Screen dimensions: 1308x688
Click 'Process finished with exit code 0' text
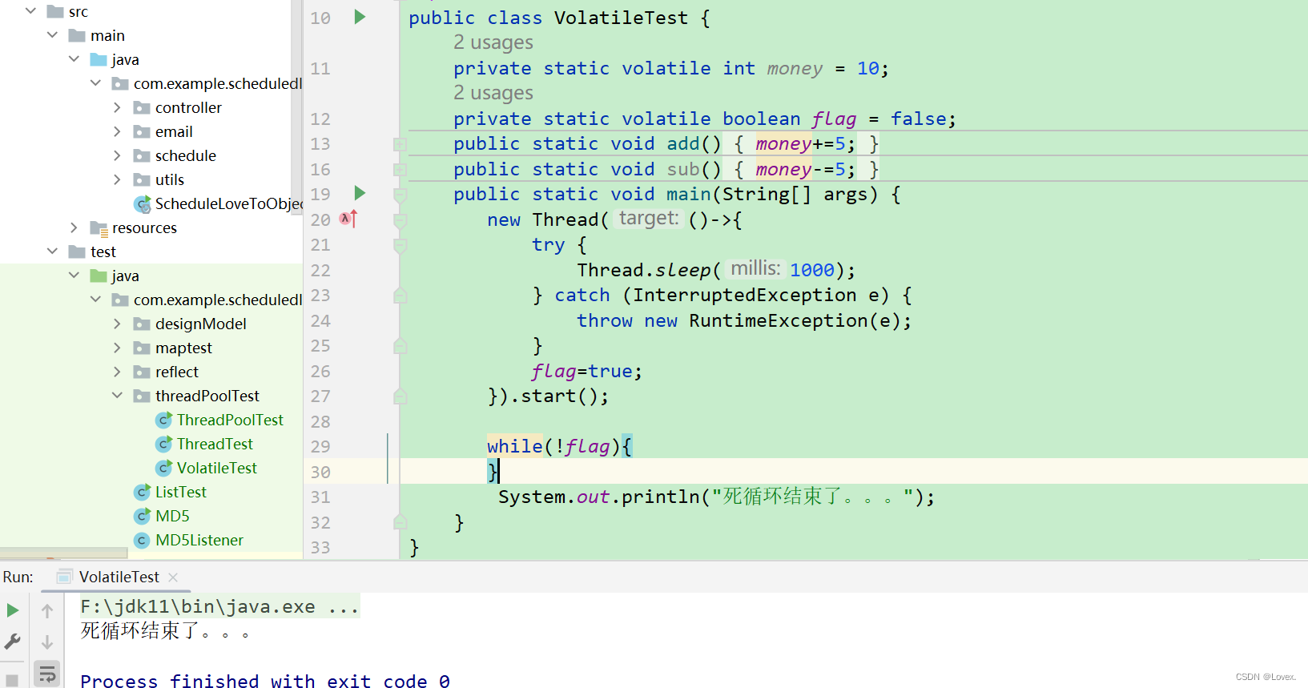coord(265,681)
